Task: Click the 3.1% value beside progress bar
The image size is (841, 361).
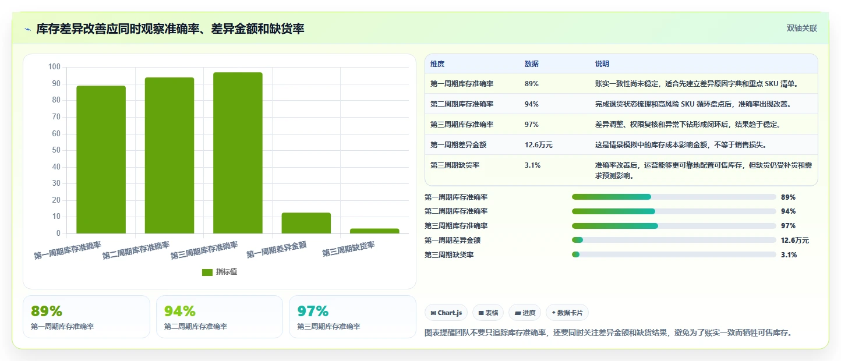Action: coord(789,255)
